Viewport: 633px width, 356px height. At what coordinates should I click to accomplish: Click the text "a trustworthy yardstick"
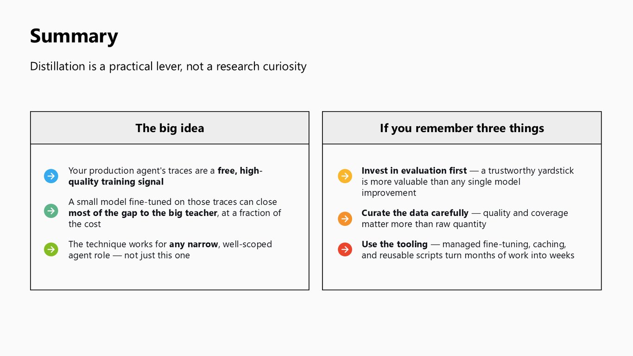coord(527,171)
